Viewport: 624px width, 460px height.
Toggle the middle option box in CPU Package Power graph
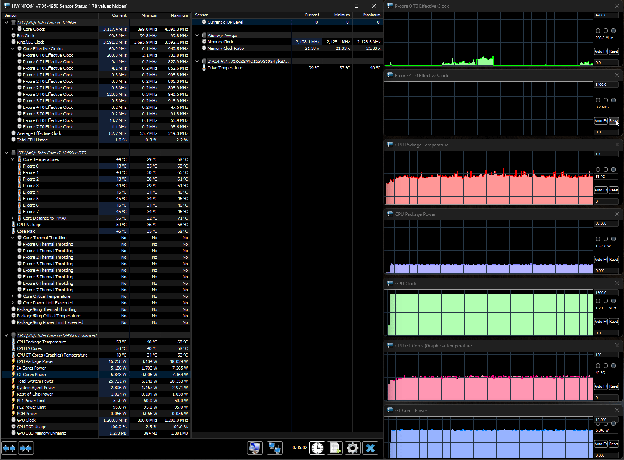[x=606, y=239]
